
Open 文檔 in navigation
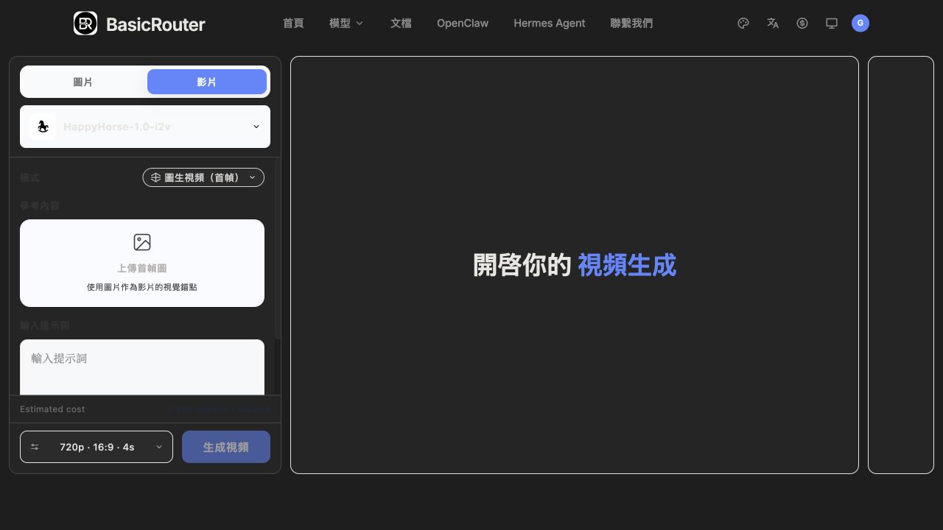pos(401,24)
